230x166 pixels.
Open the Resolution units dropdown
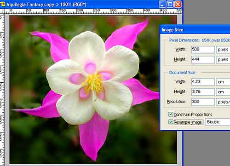click(x=223, y=102)
